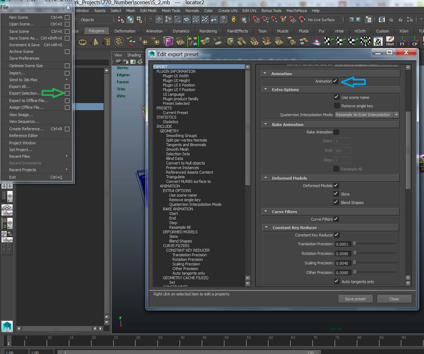Click the Save preset button
Image resolution: width=424 pixels, height=354 pixels.
(x=355, y=299)
